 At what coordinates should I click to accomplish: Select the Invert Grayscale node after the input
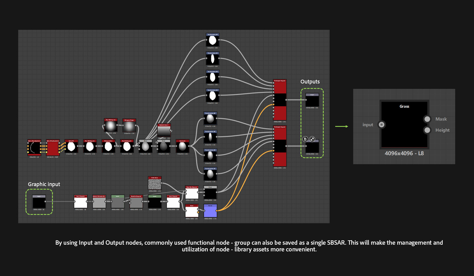pyautogui.click(x=81, y=201)
